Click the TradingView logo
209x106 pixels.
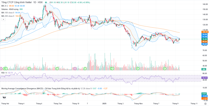(x=4, y=98)
